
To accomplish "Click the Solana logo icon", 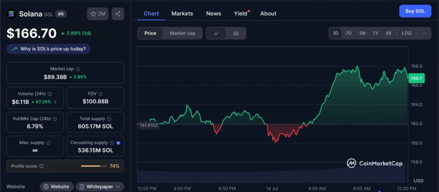I will (11, 14).
